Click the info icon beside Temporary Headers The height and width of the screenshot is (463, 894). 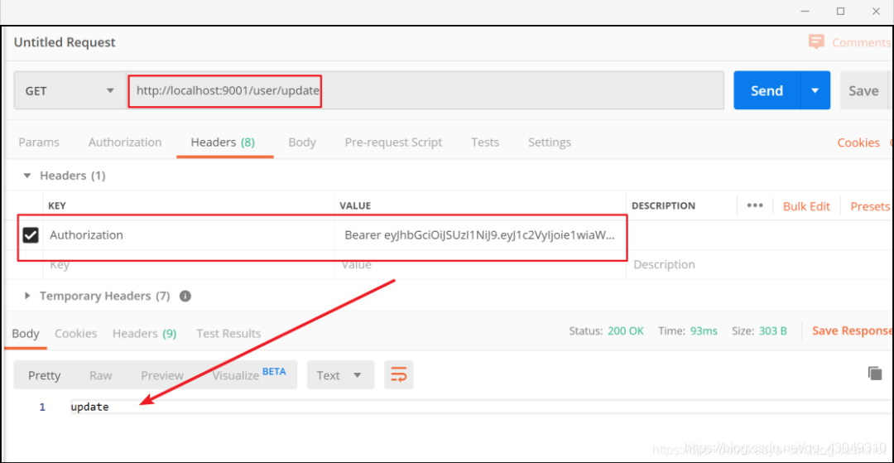185,297
